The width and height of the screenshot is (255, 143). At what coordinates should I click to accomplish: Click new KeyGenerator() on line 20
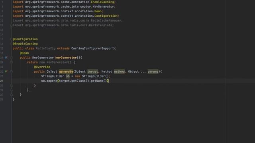tap(55, 62)
